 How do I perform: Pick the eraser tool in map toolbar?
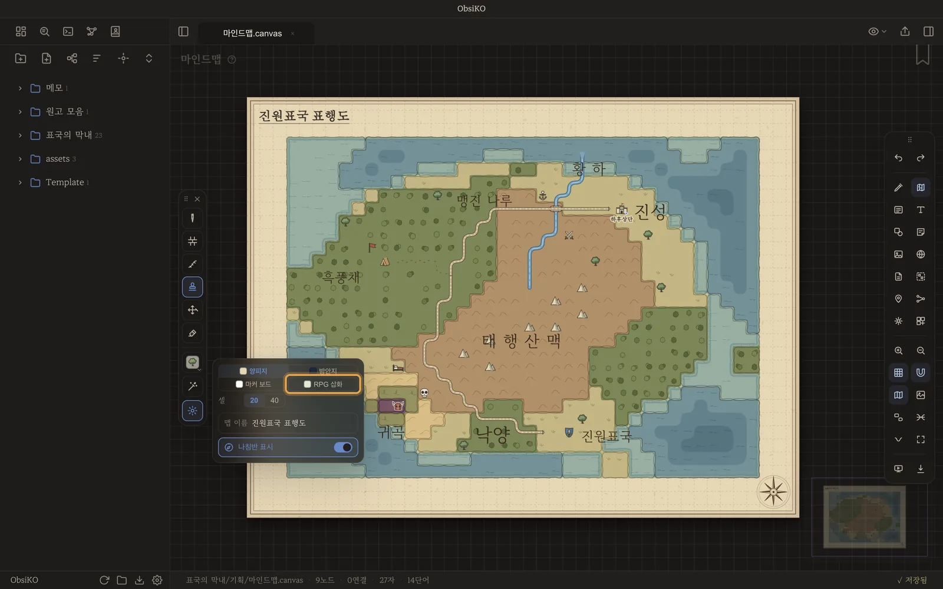192,333
